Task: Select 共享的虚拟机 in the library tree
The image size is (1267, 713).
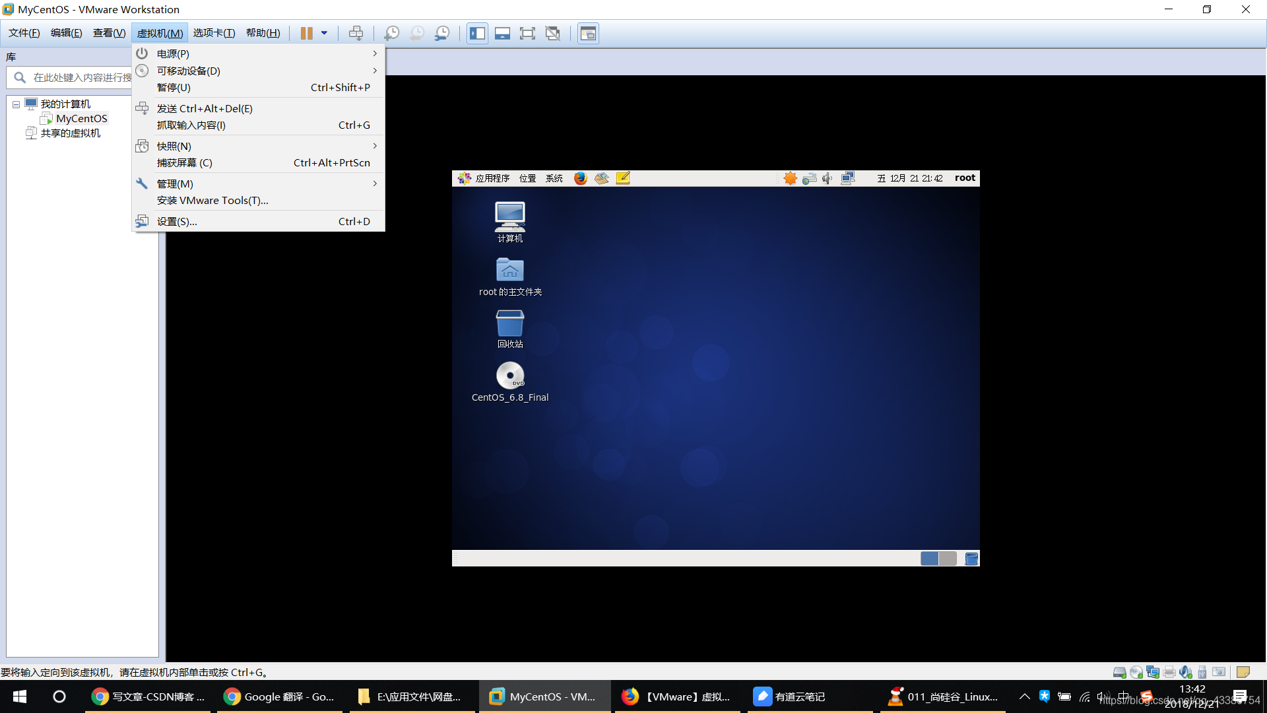Action: tap(70, 133)
